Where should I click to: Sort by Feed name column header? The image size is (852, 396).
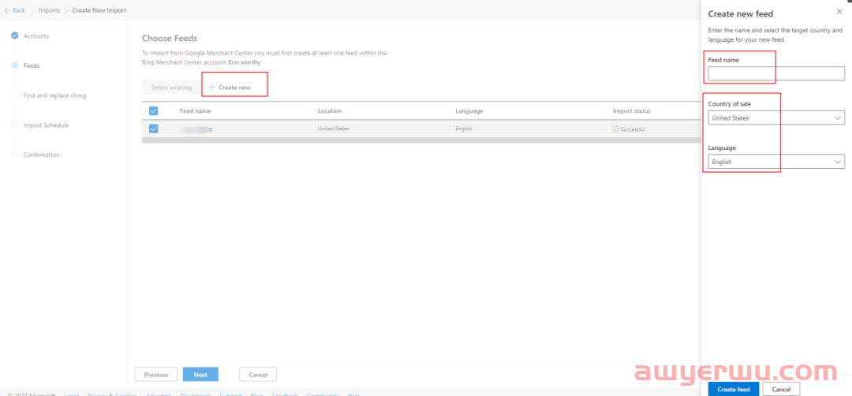pyautogui.click(x=195, y=110)
